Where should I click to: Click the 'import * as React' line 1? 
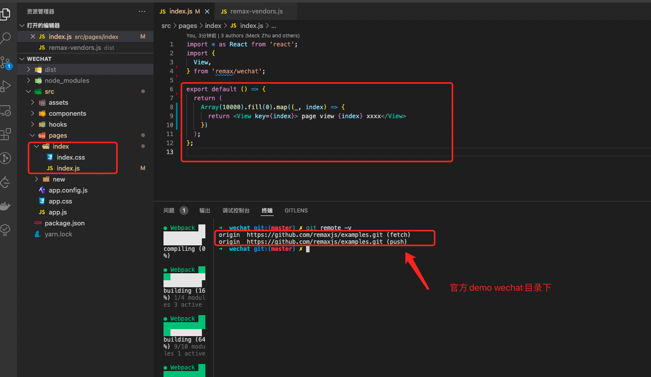click(x=242, y=44)
